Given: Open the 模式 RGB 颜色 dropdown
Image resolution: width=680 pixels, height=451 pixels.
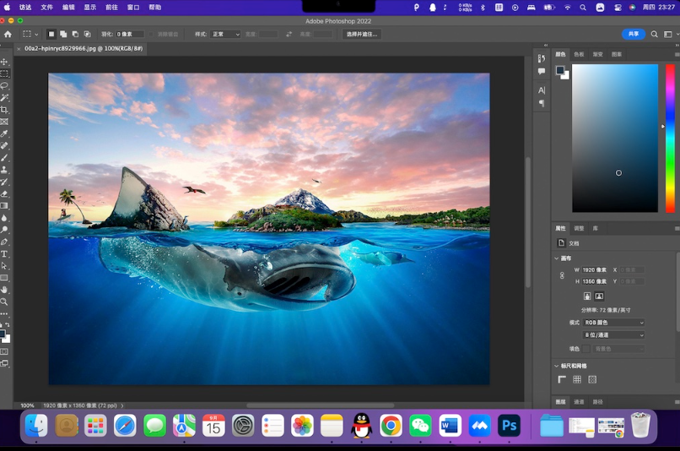Looking at the screenshot, I should click(613, 323).
